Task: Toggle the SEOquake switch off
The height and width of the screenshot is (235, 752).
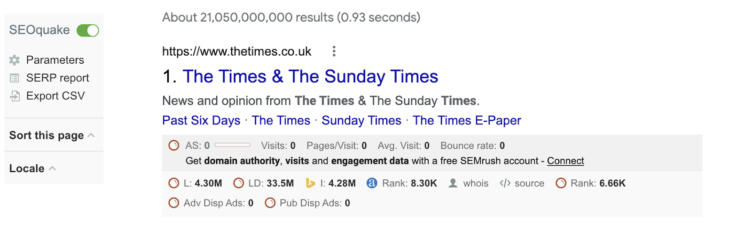Action: (x=88, y=30)
